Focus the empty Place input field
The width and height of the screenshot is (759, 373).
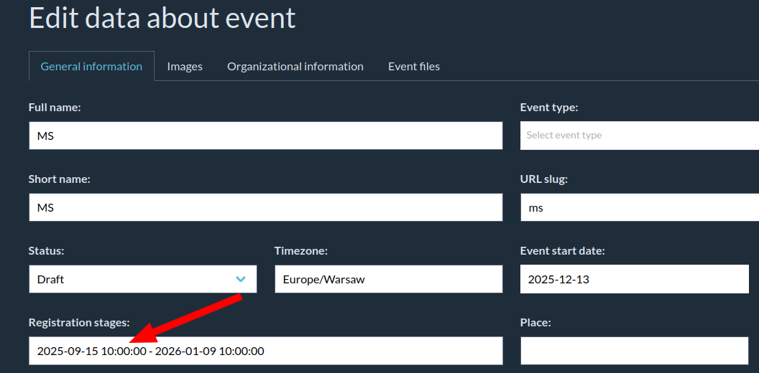(x=634, y=351)
